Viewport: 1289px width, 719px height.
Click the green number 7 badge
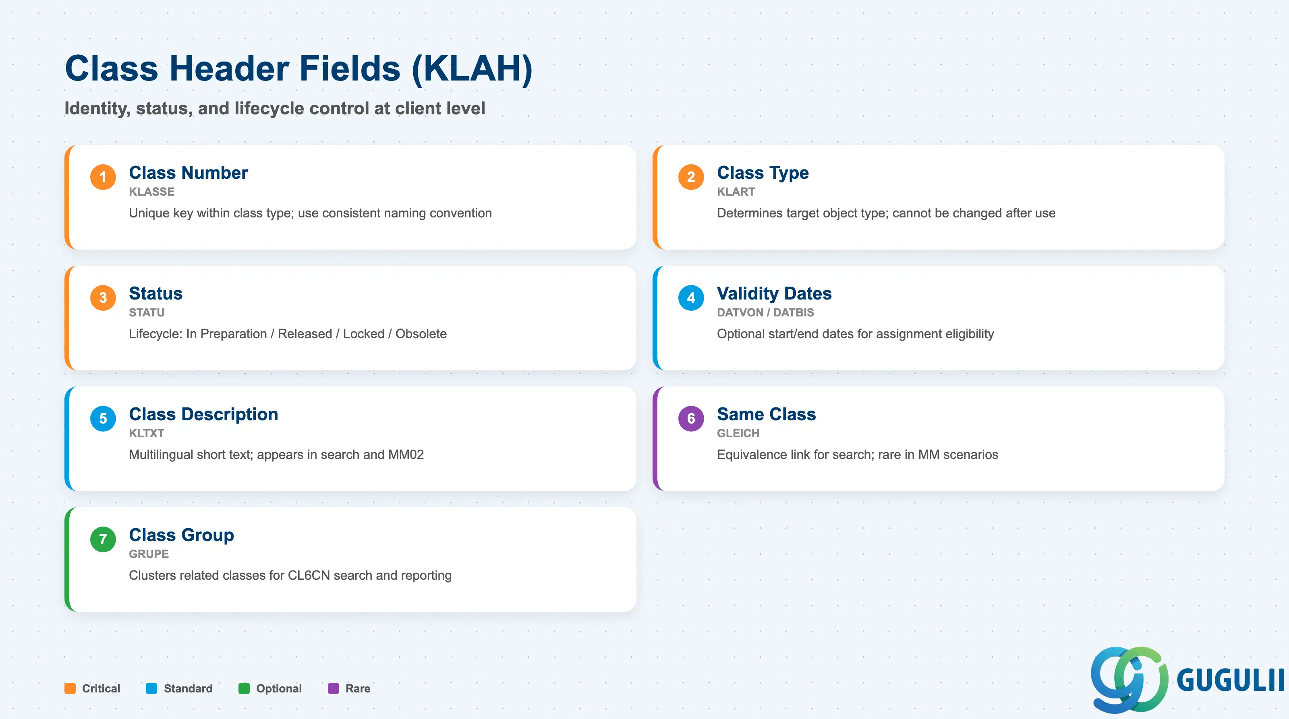point(103,539)
